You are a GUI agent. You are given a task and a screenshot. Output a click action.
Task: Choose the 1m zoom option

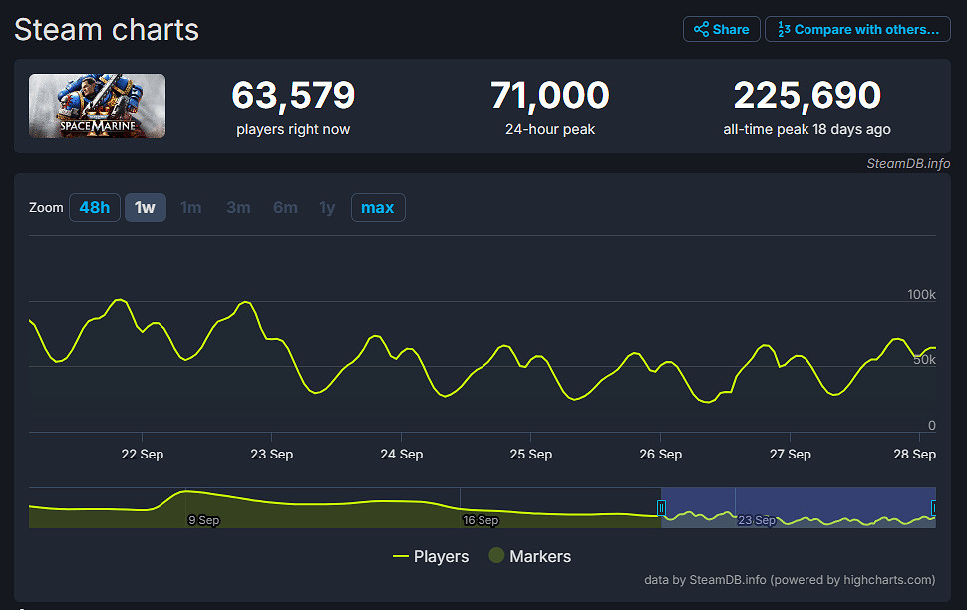[190, 208]
